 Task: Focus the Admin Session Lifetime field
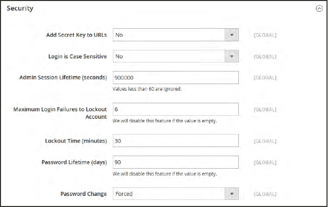(x=175, y=78)
